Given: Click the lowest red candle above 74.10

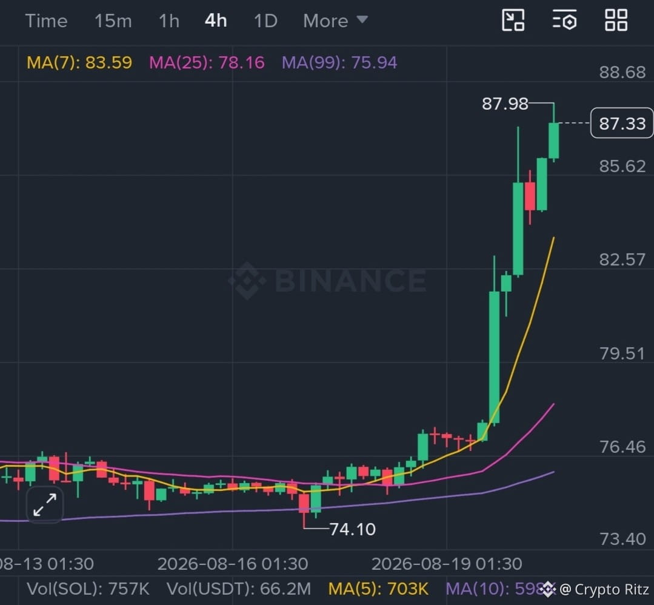Looking at the screenshot, I should (304, 503).
